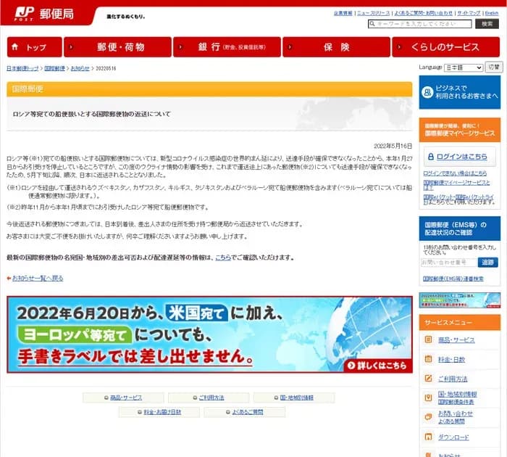Open the 保険 navigation tab
507x457 pixels.
[336, 47]
